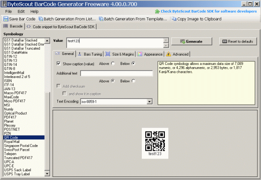Click Symbology list scroll up arrow
The height and width of the screenshot is (180, 261).
click(47, 41)
